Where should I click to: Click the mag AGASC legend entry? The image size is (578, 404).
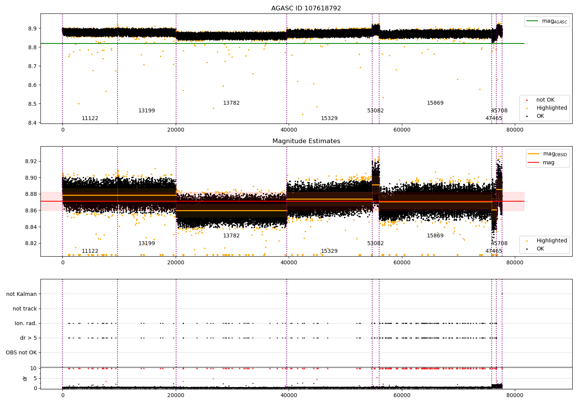coord(547,21)
